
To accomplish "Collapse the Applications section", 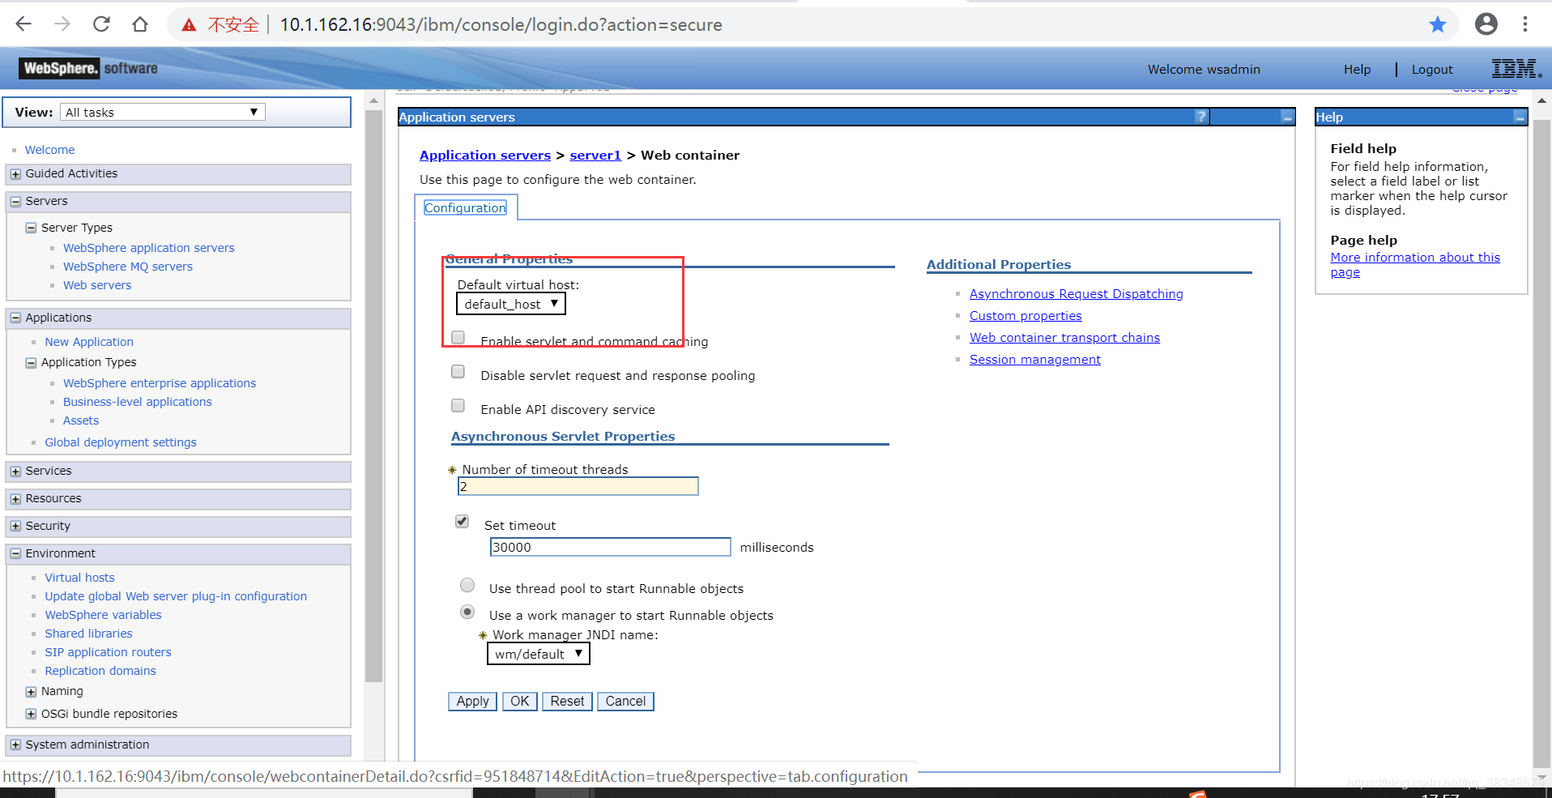I will 15,318.
